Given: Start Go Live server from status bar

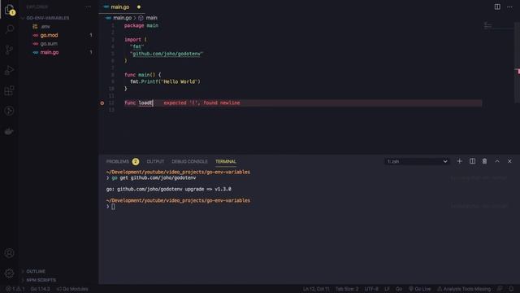Looking at the screenshot, I should click(420, 289).
